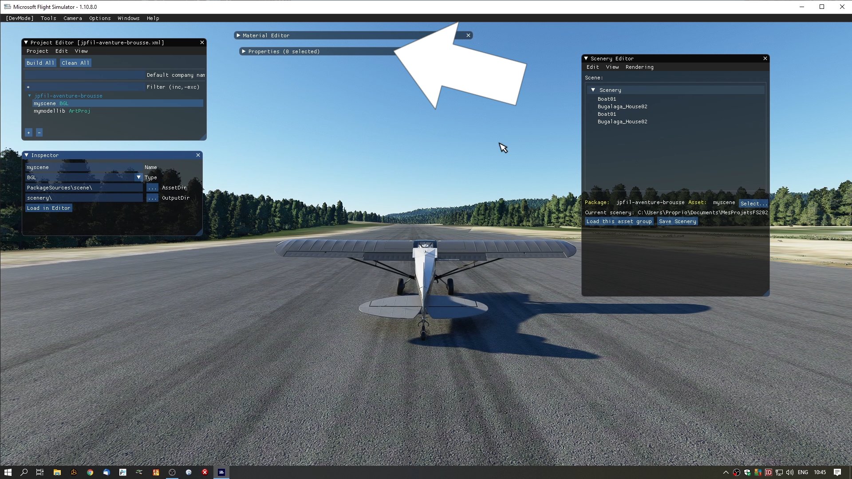This screenshot has width=852, height=479.
Task: Click the Save Scenery button
Action: pyautogui.click(x=677, y=221)
